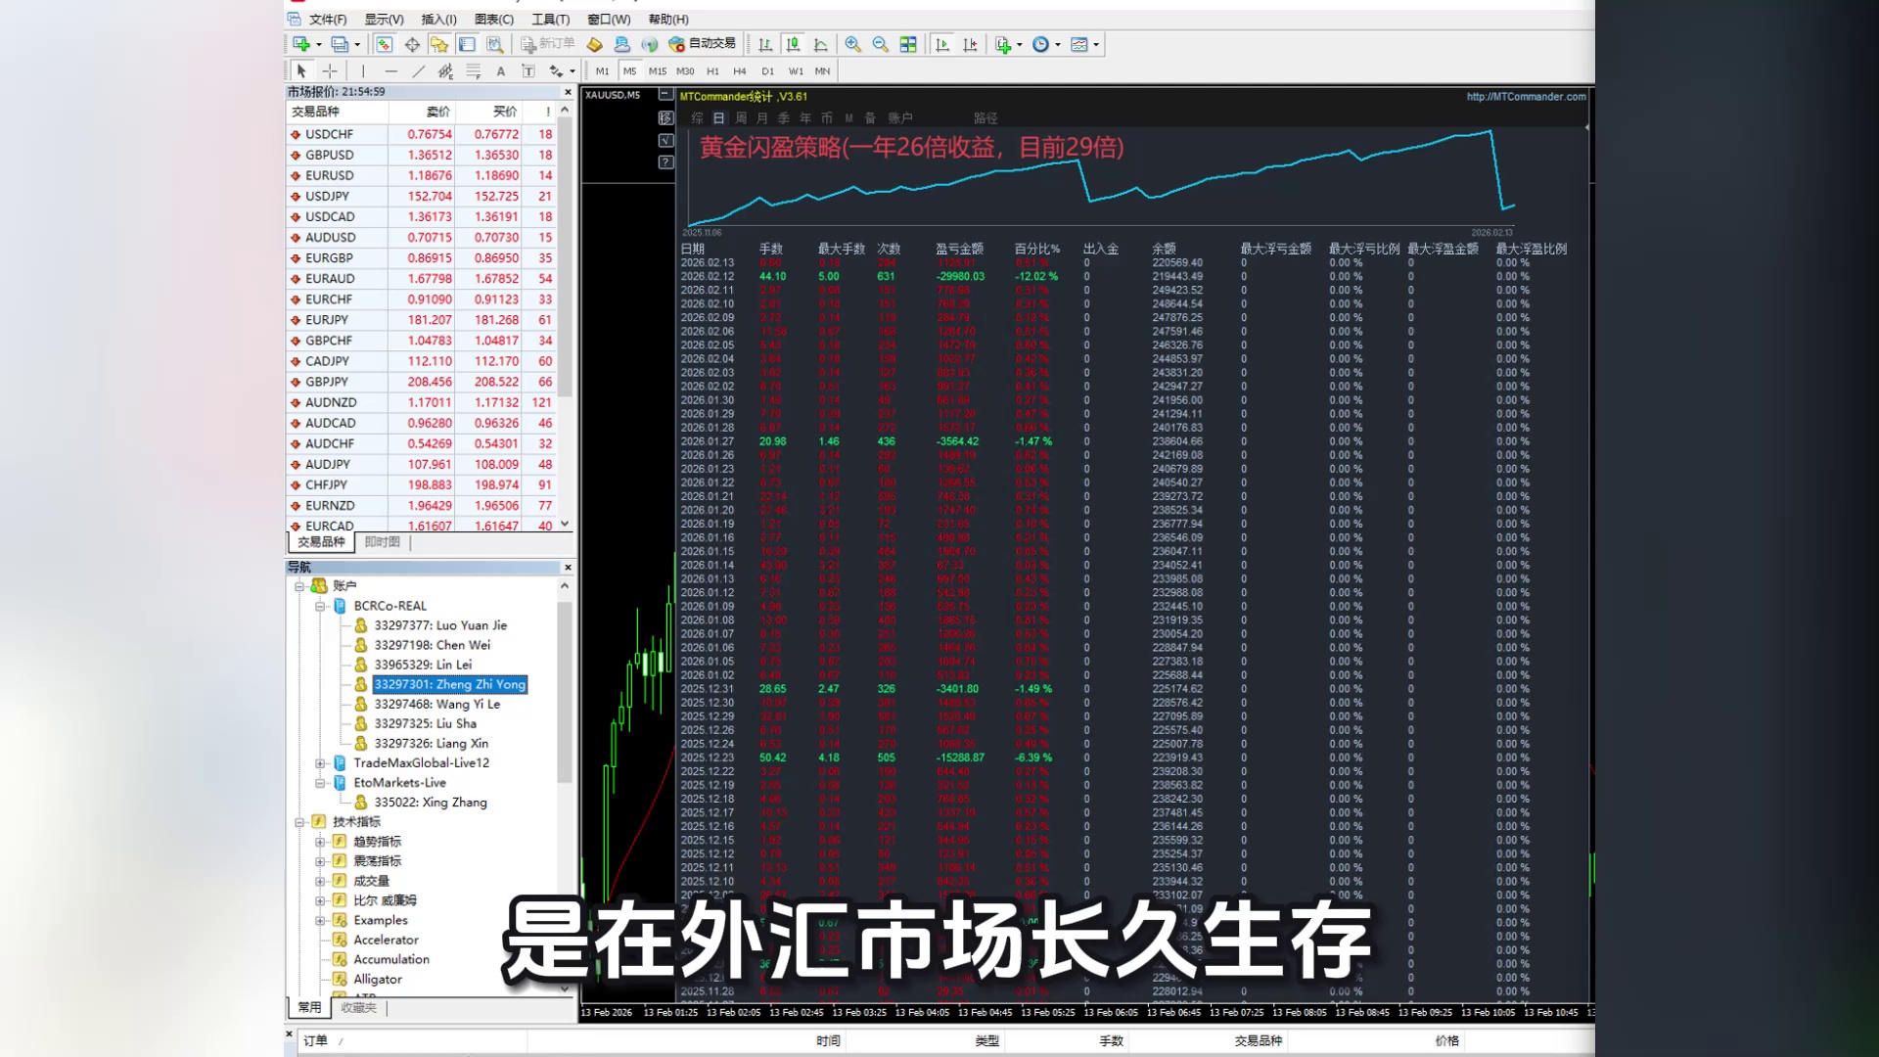Image resolution: width=1879 pixels, height=1057 pixels.
Task: Toggle the H1 timeframe button
Action: click(712, 71)
